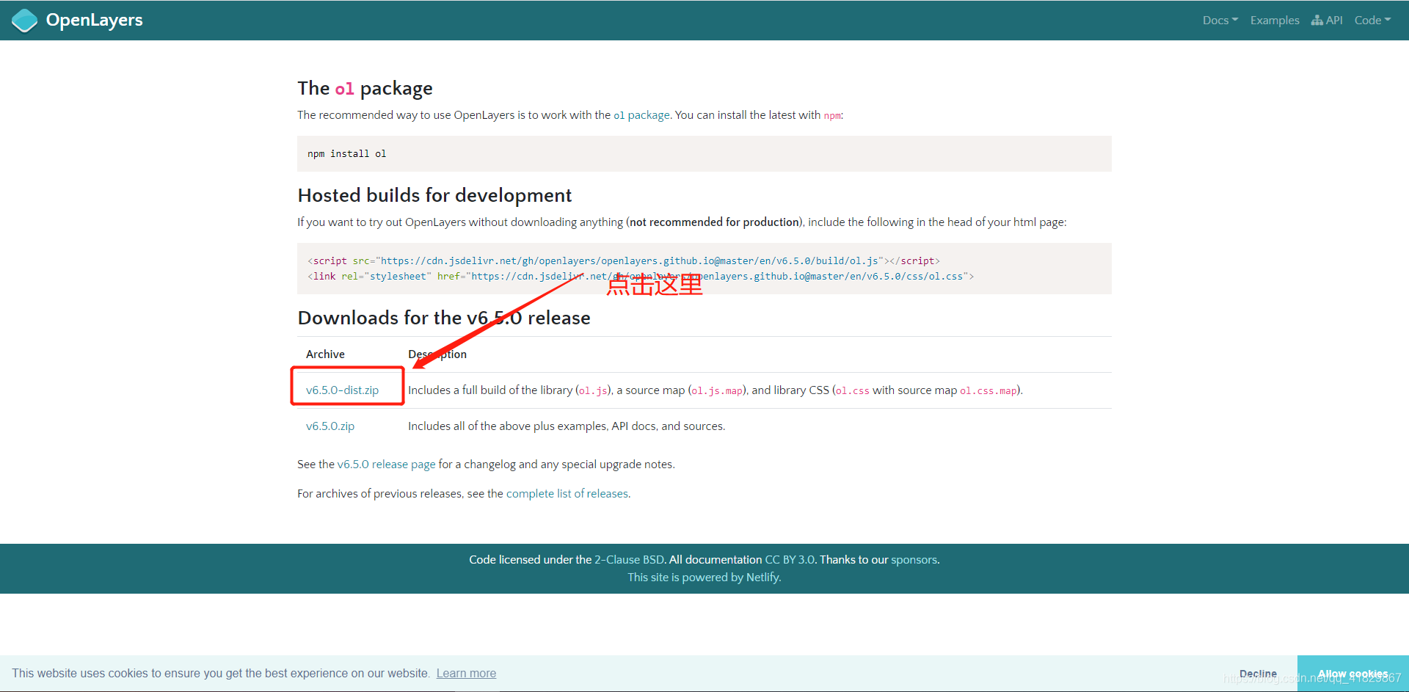Click Allow cookies button

pos(1352,674)
